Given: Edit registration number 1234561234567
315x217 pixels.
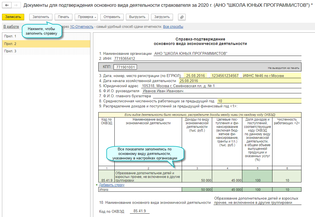Looking at the screenshot, I should coord(225,76).
